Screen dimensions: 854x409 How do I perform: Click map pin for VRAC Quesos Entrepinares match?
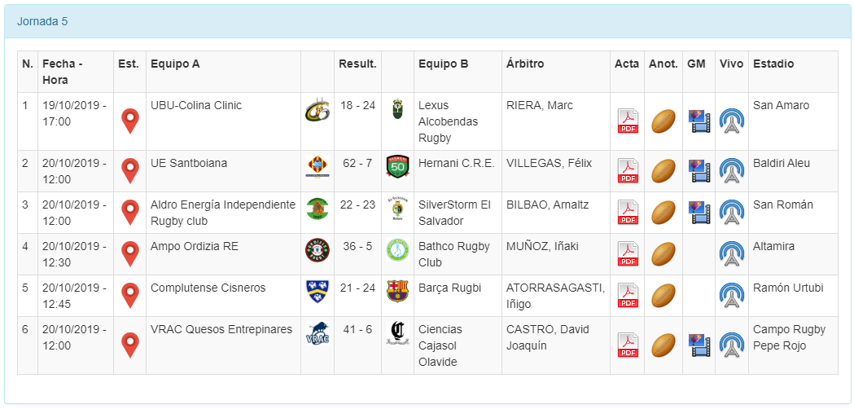tap(129, 345)
